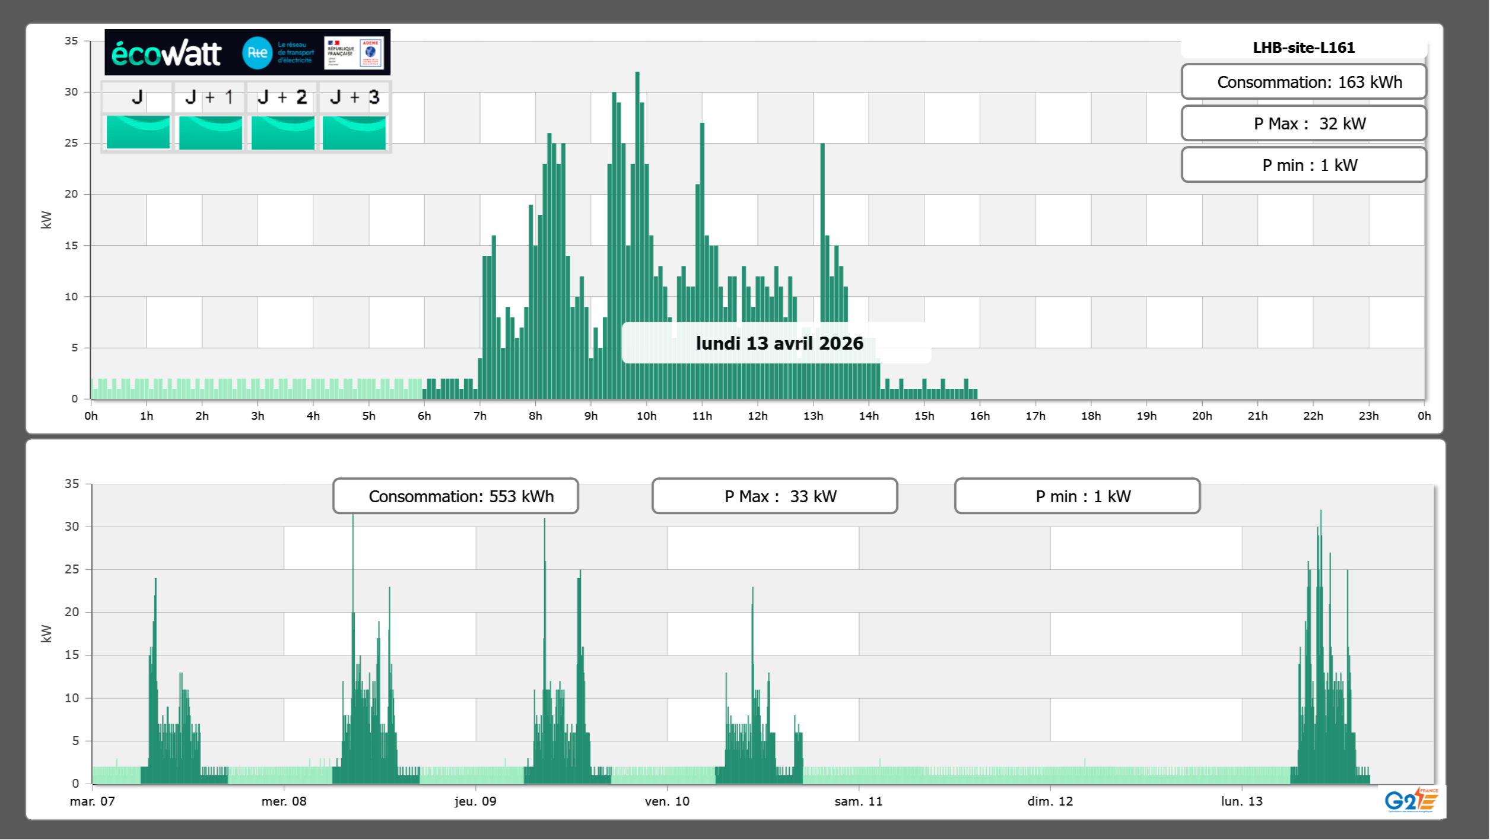Image resolution: width=1490 pixels, height=840 pixels.
Task: Click the Consommation: 163 kWh box
Action: click(1303, 82)
